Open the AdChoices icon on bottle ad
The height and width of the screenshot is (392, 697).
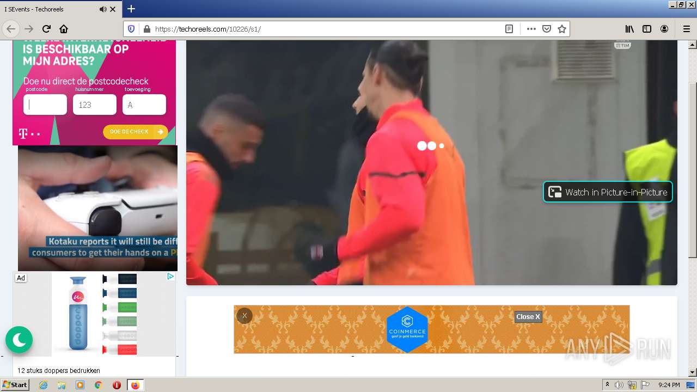170,277
